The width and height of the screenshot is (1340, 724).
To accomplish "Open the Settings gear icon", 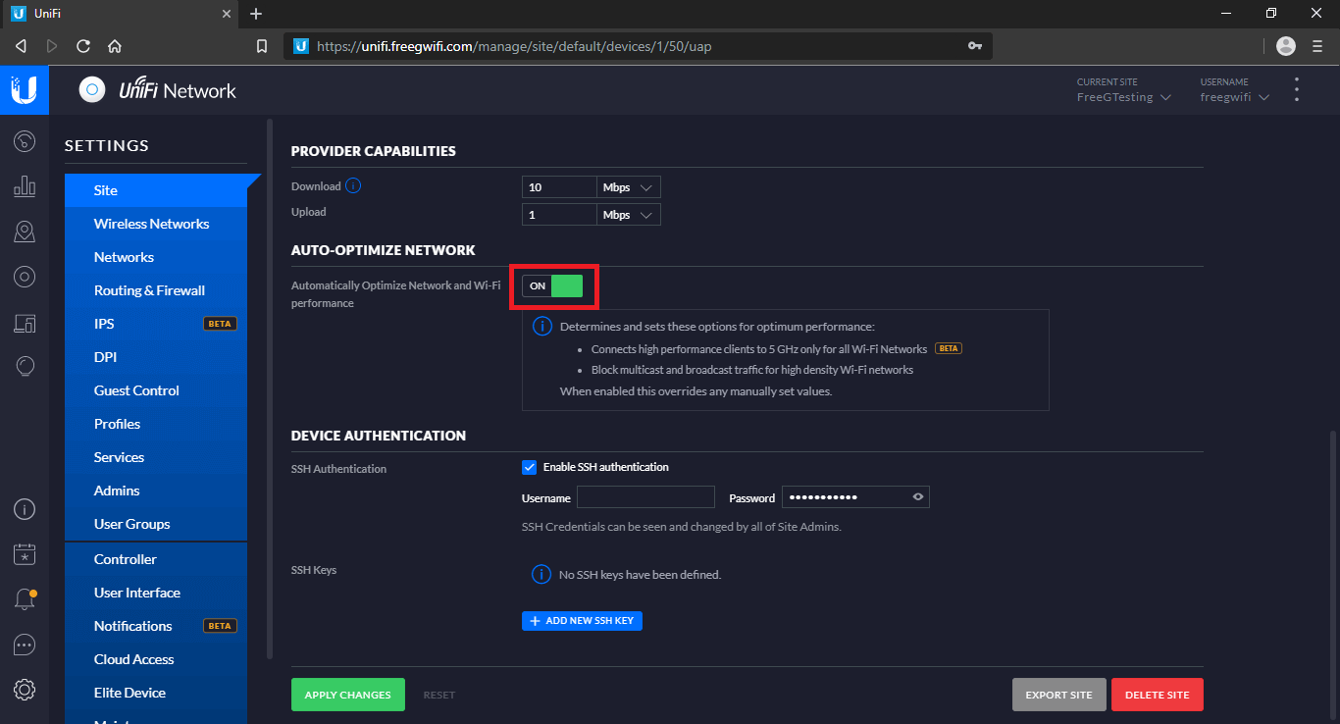I will click(x=25, y=690).
